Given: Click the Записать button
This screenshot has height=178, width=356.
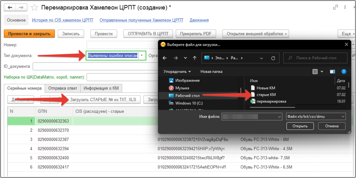Looking at the screenshot, I should pyautogui.click(x=71, y=34).
